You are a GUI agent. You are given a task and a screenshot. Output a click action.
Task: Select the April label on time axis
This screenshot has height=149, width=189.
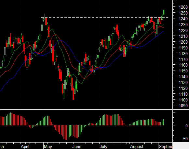tap(25, 147)
